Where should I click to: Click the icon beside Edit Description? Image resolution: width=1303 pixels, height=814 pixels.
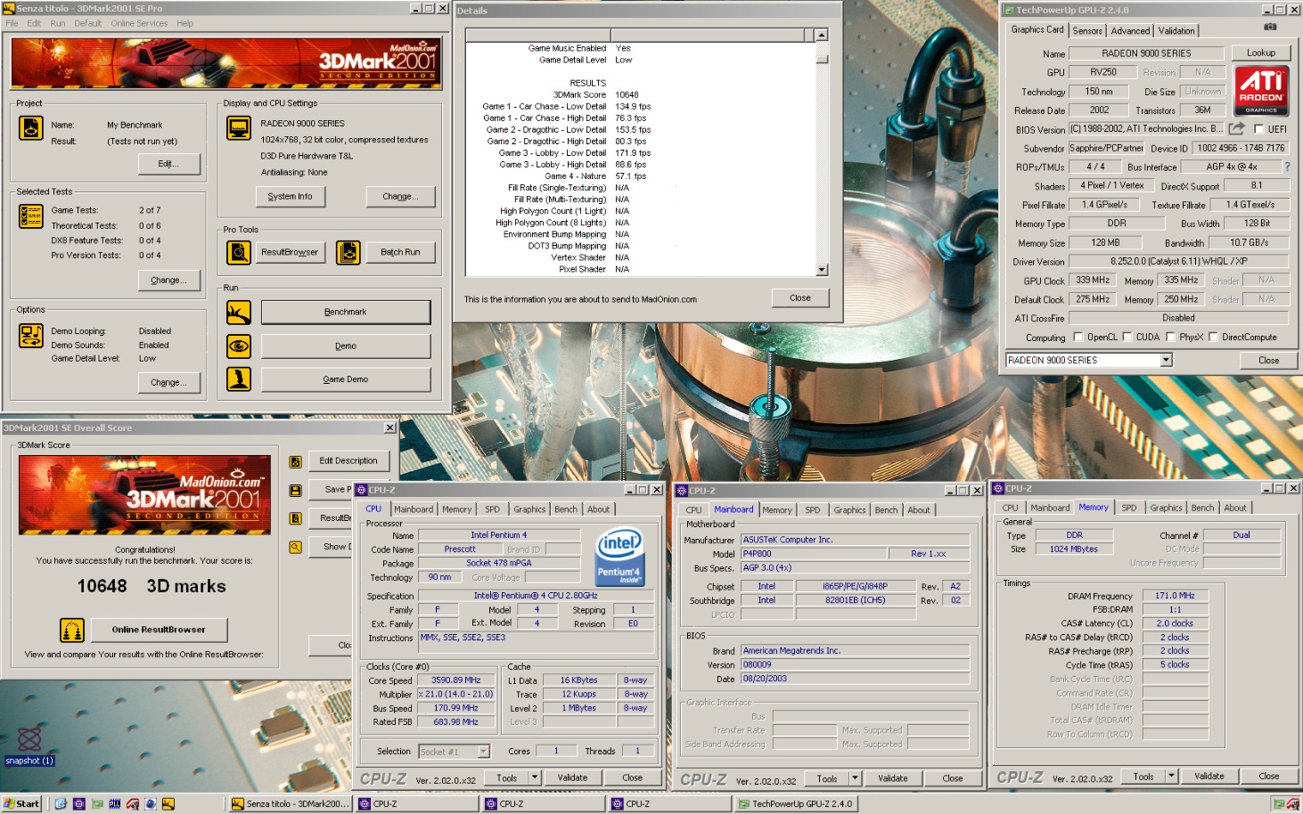pyautogui.click(x=295, y=462)
